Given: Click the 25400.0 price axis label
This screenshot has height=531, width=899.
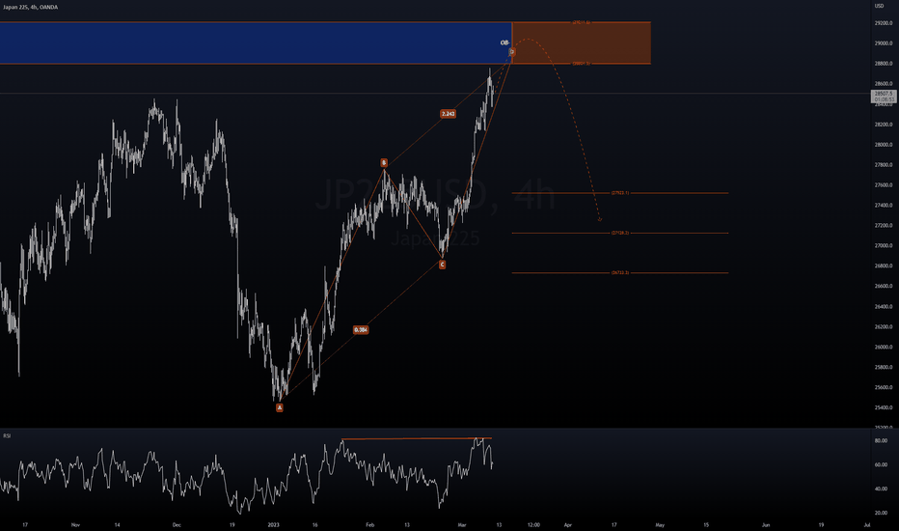Looking at the screenshot, I should [884, 407].
